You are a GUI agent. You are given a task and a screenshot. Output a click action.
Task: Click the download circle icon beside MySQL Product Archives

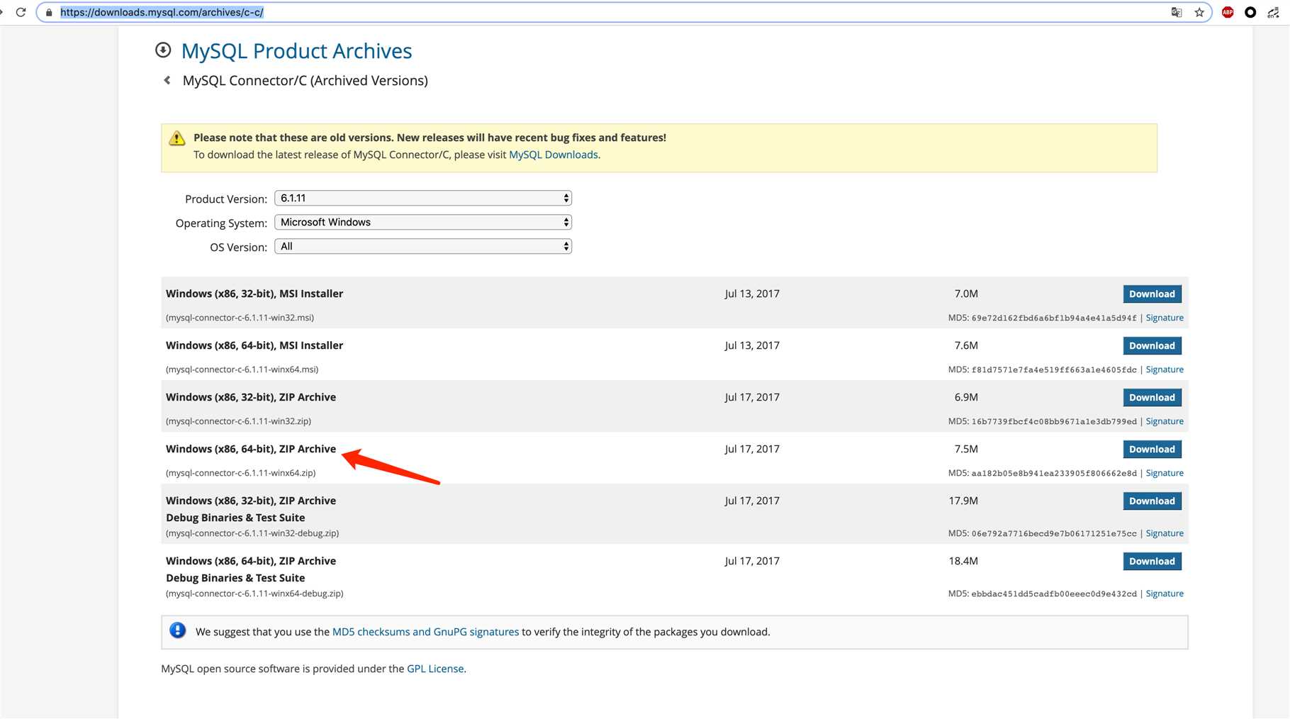tap(163, 50)
